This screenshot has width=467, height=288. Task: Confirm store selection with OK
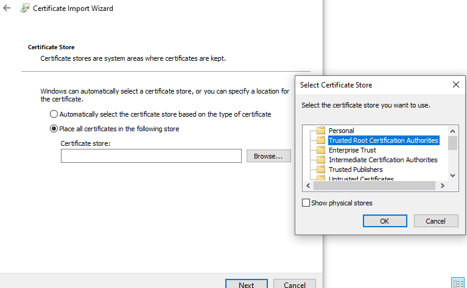point(385,221)
